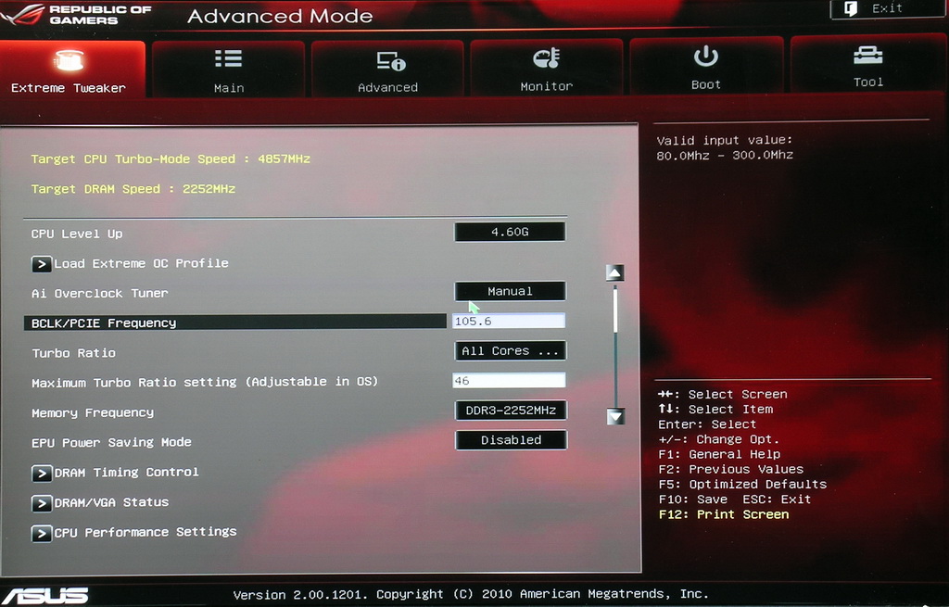
Task: Click the settings list scrollbar thumb
Action: (615, 310)
